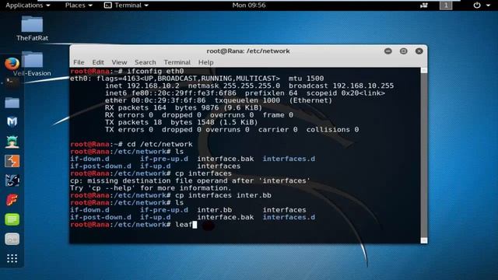Click the inet 192.168.10.2 address text
This screenshot has width=498, height=280.
point(142,86)
